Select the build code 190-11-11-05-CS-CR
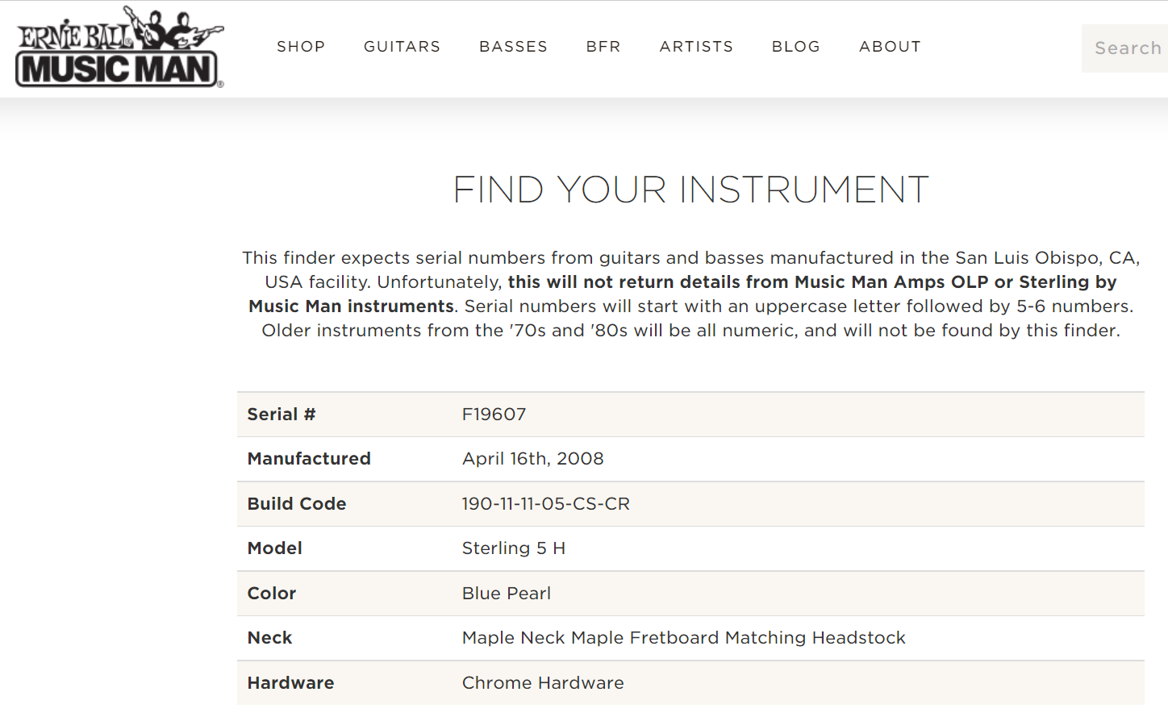 [x=545, y=504]
